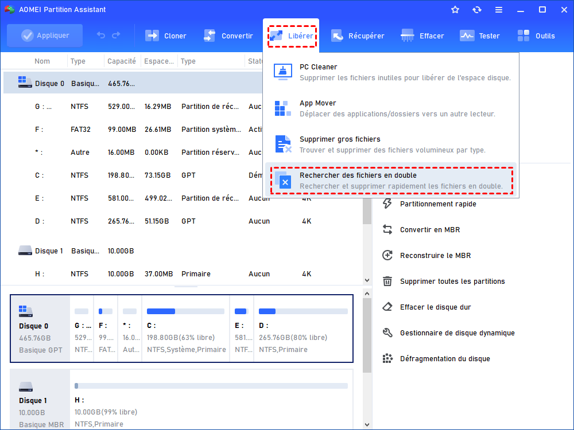Open the Tester toolbar menu
The image size is (574, 430).
pos(479,36)
